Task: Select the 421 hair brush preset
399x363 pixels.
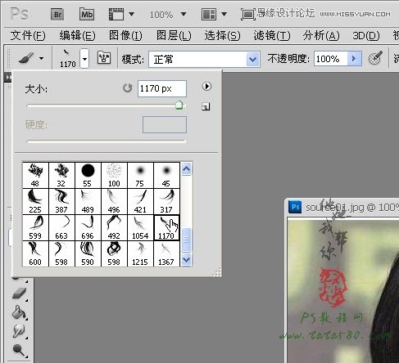Action: click(140, 201)
